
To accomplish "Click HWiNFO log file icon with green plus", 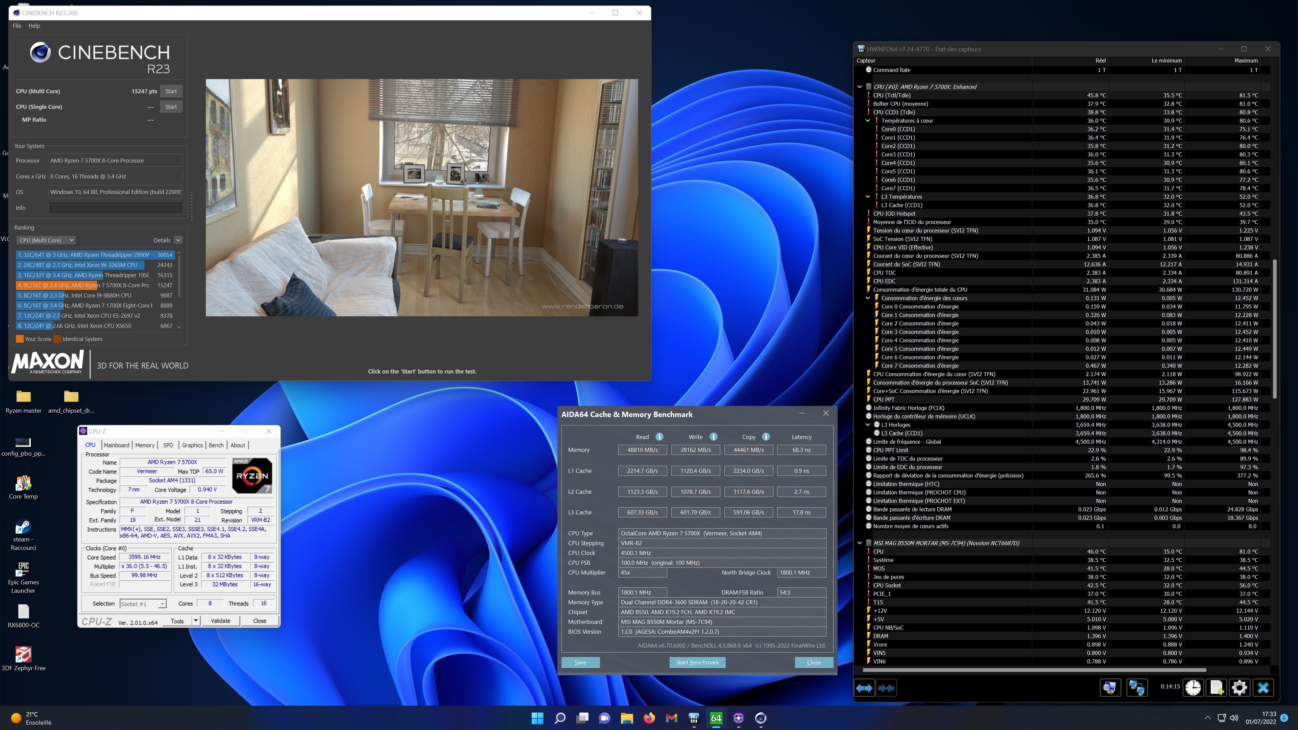I will [x=1217, y=688].
